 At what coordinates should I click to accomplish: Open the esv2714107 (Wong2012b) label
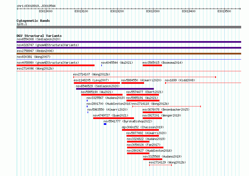[91, 74]
